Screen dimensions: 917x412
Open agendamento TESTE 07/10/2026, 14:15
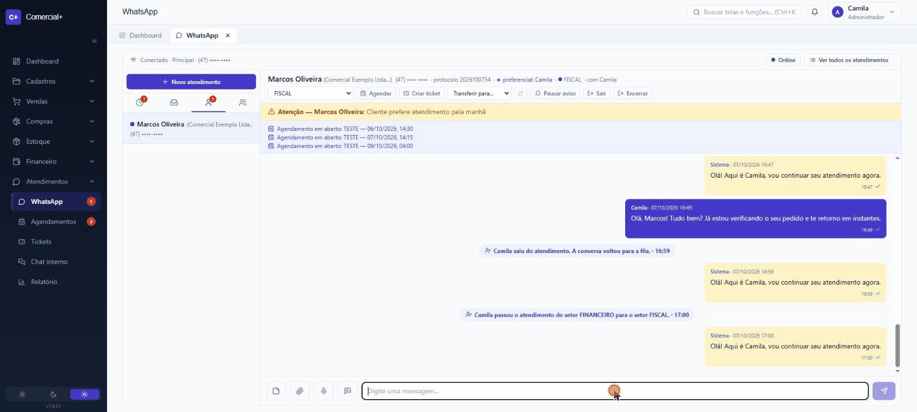click(340, 137)
